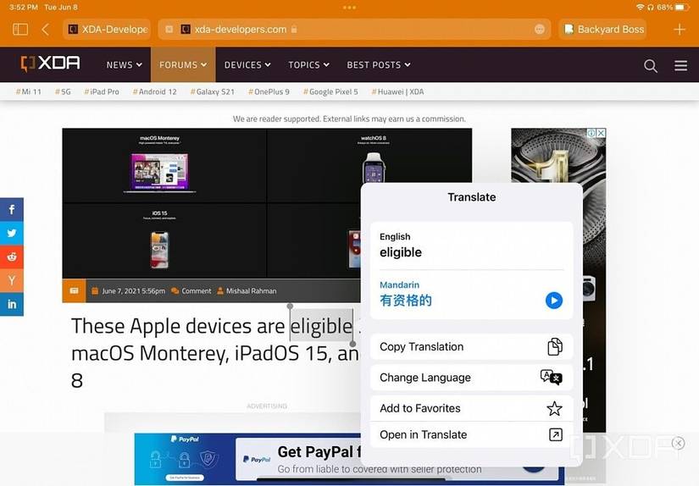Open author Mishaal Rahman's page
The image size is (699, 486).
coord(247,291)
